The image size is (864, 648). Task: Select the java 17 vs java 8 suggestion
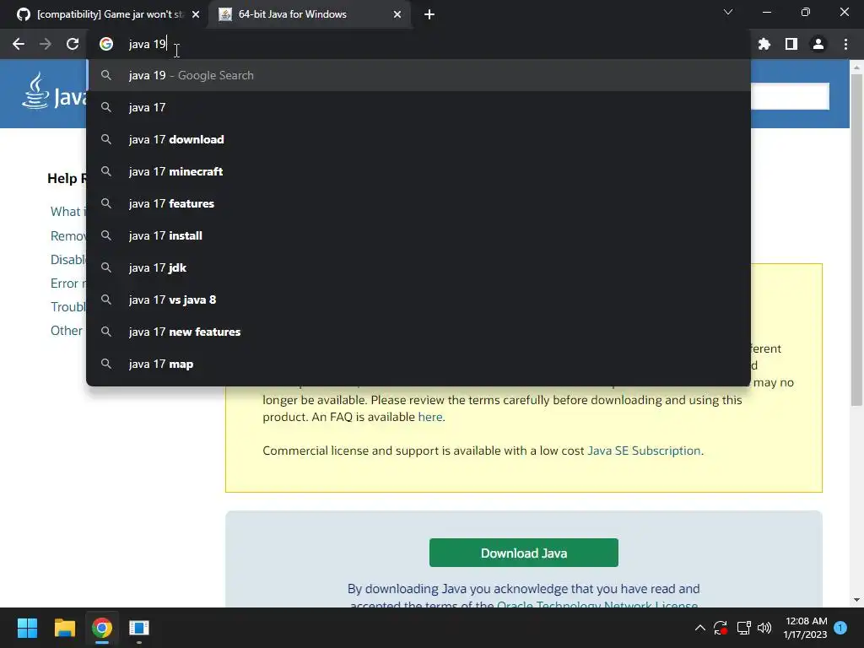tap(418, 300)
